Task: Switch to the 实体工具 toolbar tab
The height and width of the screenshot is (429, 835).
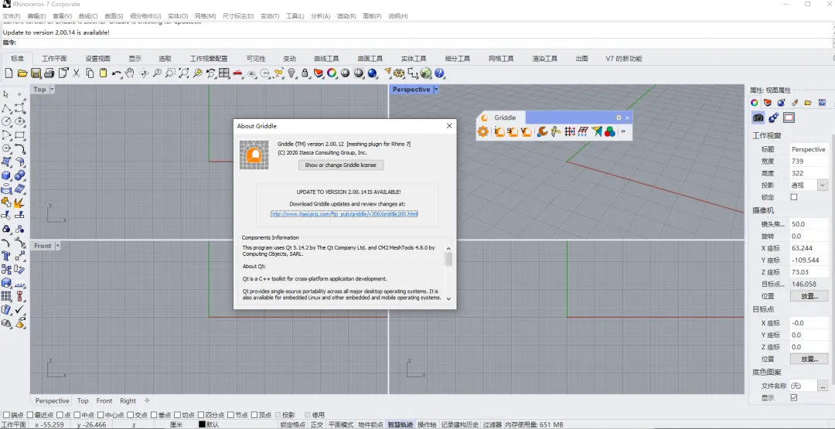Action: tap(414, 59)
